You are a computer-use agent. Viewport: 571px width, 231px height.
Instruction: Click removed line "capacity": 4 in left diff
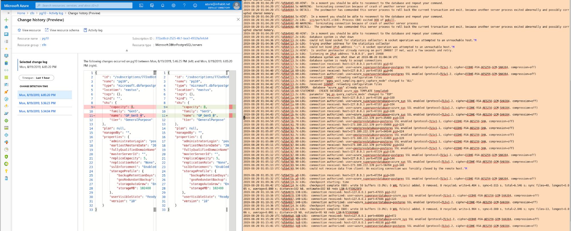click(x=120, y=107)
